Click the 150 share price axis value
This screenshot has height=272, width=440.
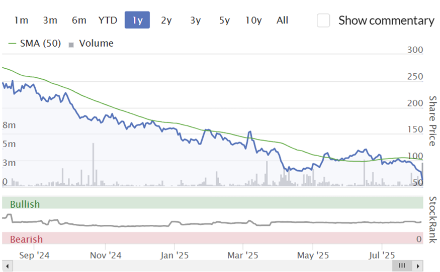coord(415,129)
